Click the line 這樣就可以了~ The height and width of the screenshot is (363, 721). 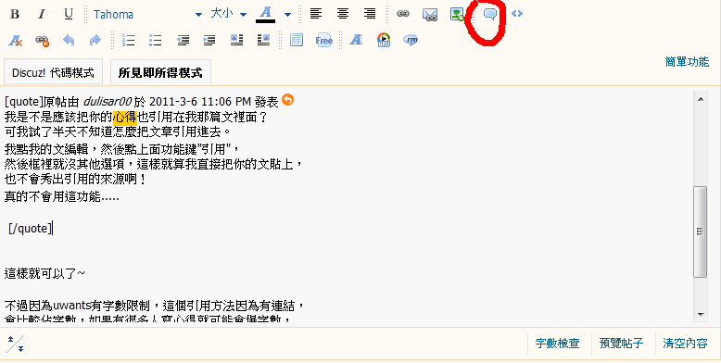(45, 274)
